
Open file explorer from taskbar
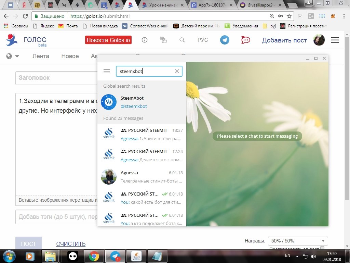click(x=51, y=256)
